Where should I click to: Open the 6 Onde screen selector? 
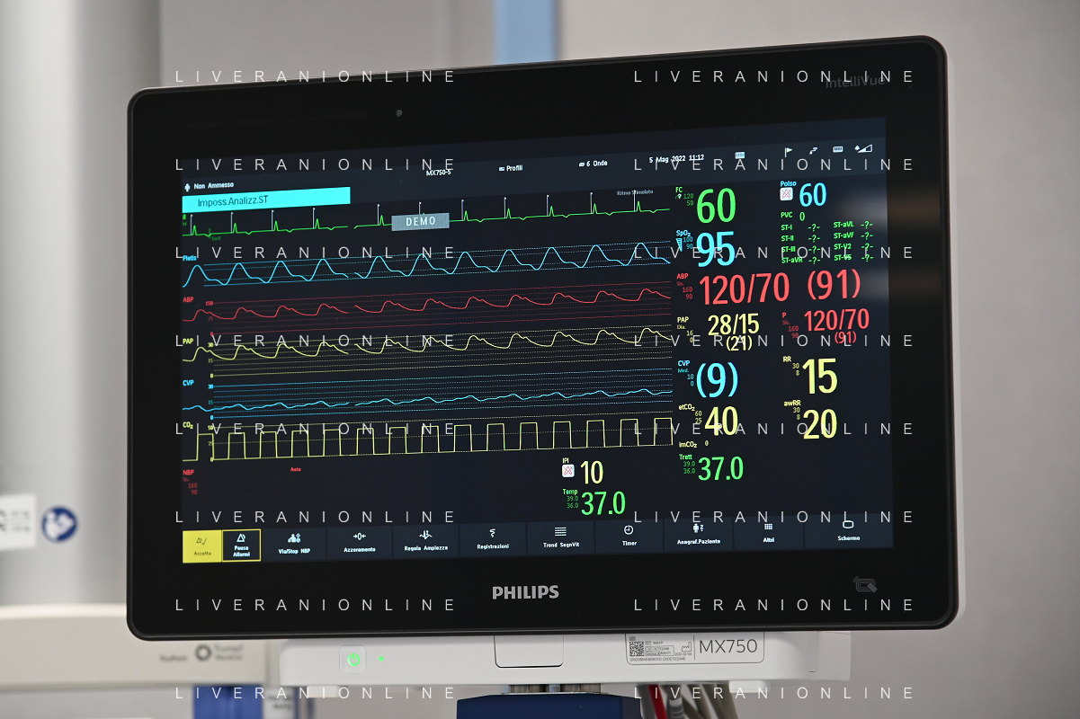click(x=593, y=164)
